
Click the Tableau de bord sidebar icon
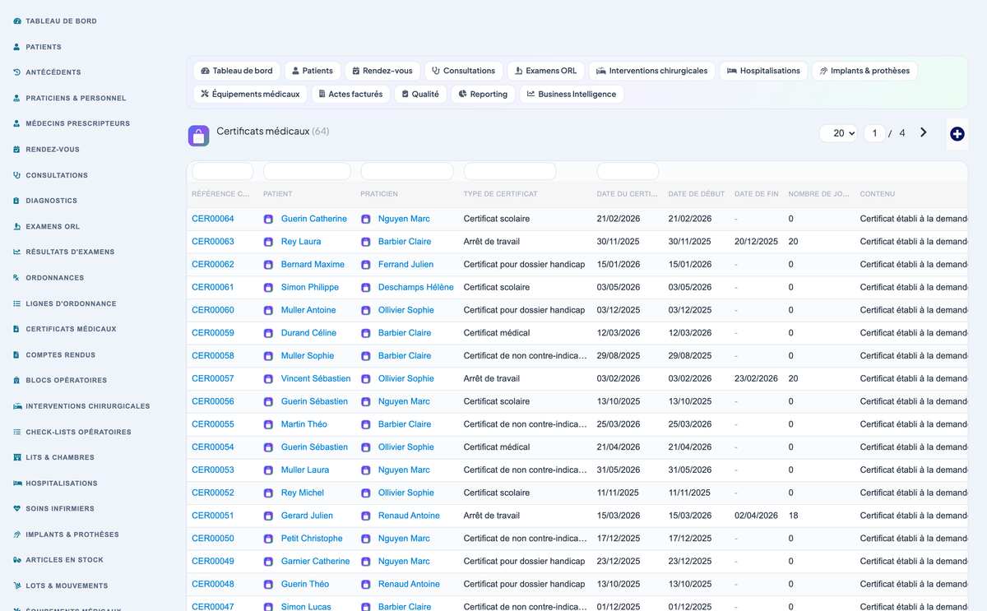(x=17, y=21)
